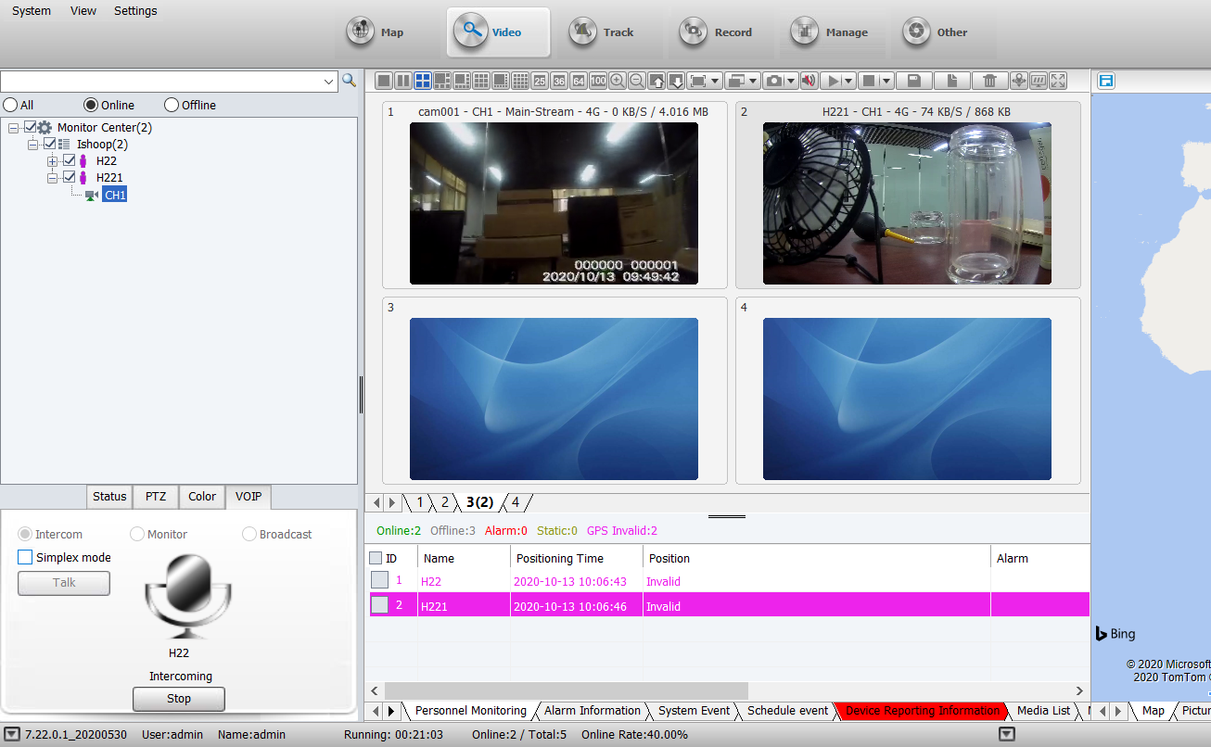
Task: Enable the Simplex mode checkbox
Action: 25,558
